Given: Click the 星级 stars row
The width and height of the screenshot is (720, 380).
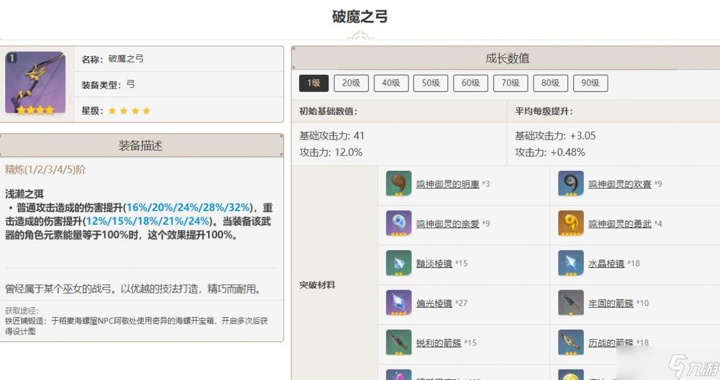Looking at the screenshot, I should (x=179, y=110).
